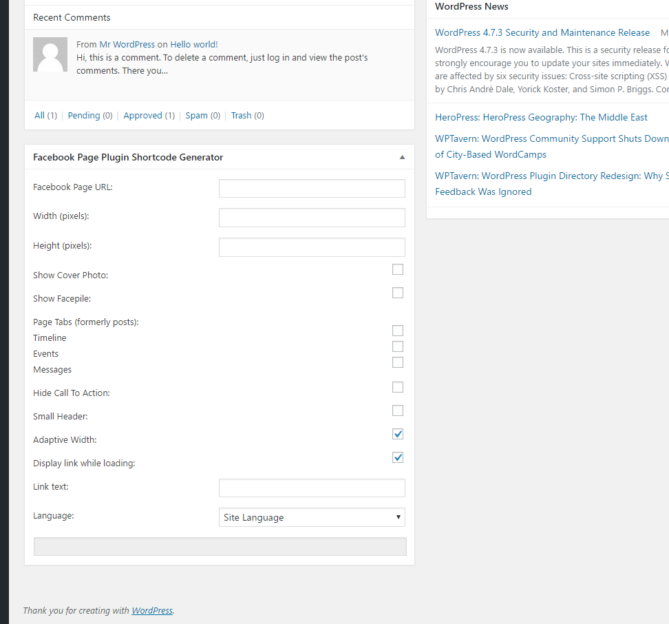Screen dimensions: 669x624
Task: Enable the Show Cover Photo checkbox
Action: click(x=398, y=269)
